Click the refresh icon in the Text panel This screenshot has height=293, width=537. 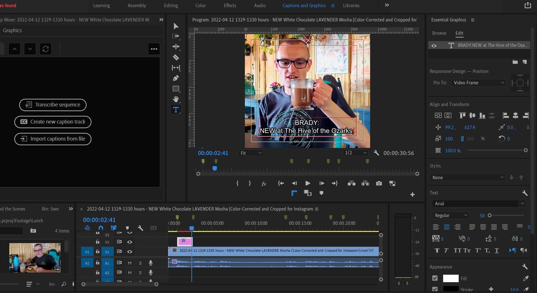[x=45, y=49]
